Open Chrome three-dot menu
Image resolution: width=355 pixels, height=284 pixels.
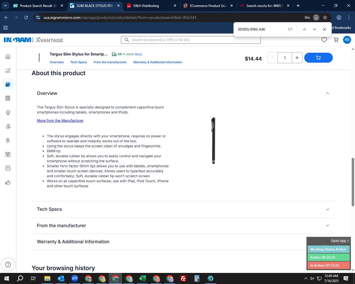349,17
